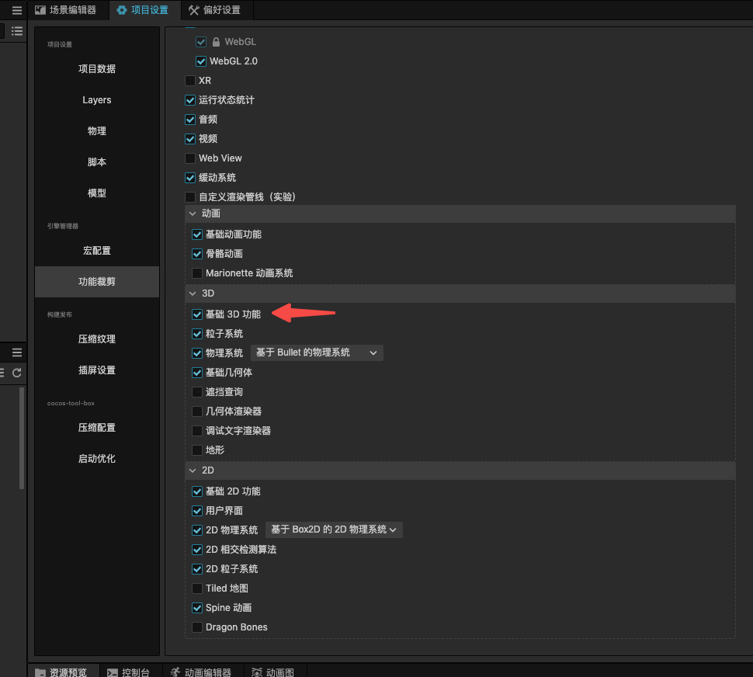Enable Marionette 动画系统 checkbox
The image size is (753, 677).
pyautogui.click(x=197, y=273)
